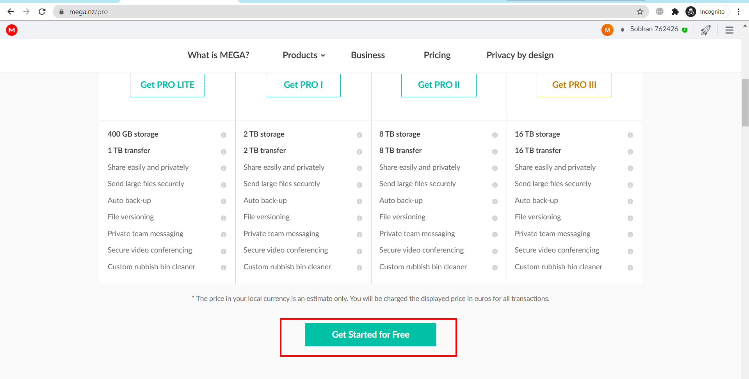The width and height of the screenshot is (749, 379).
Task: Show info for 16 TB transfer
Action: [x=630, y=152]
